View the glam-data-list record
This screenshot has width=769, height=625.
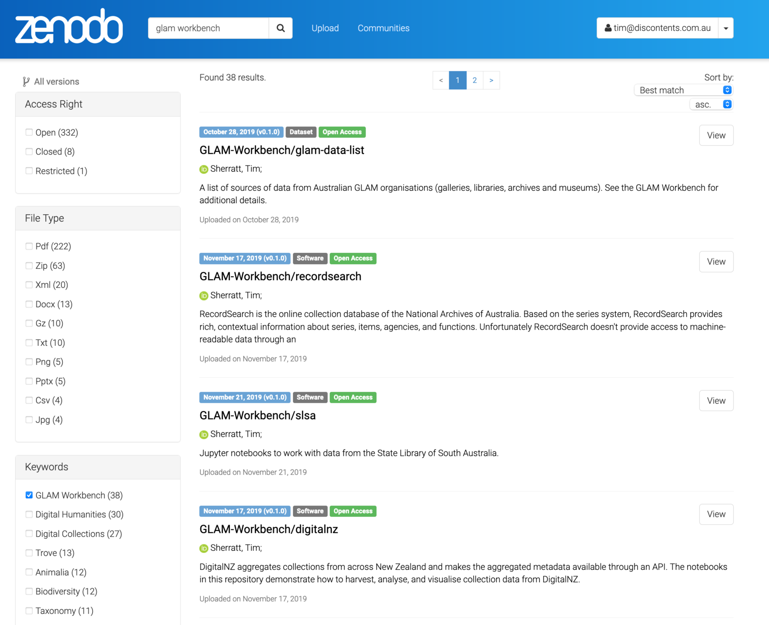(716, 135)
